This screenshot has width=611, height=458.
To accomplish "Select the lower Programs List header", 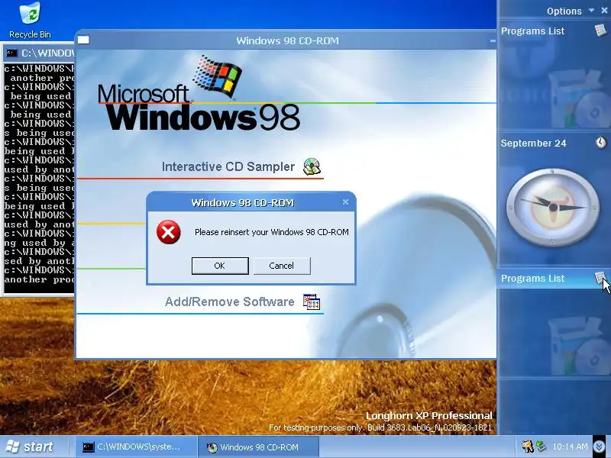I will coord(532,278).
